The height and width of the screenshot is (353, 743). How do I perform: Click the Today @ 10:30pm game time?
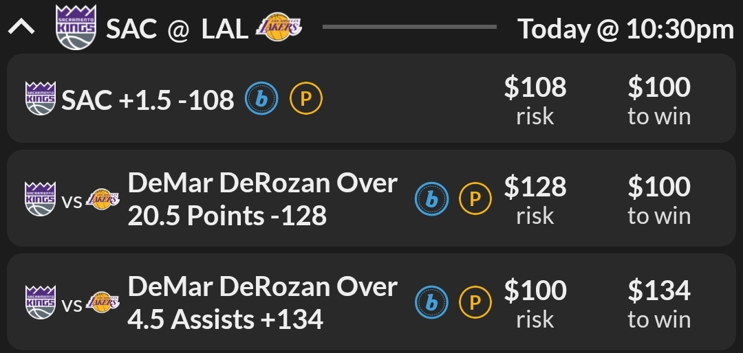(625, 29)
